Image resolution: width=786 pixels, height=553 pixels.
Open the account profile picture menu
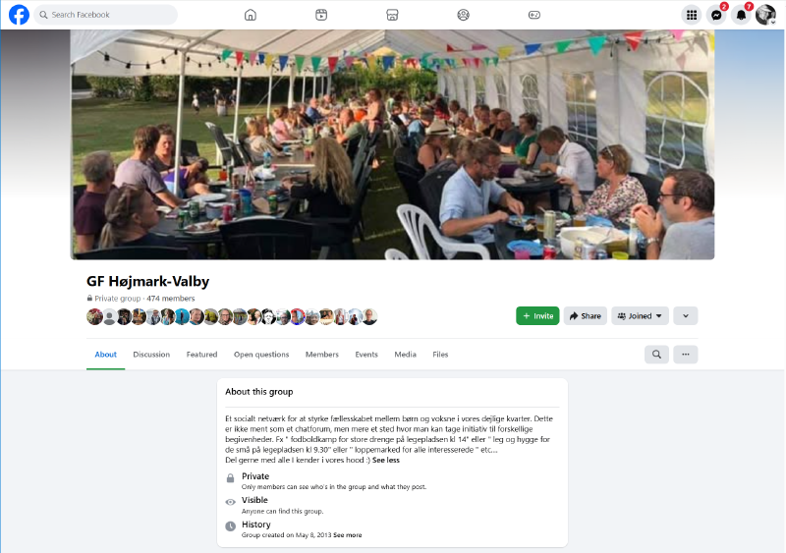point(765,15)
